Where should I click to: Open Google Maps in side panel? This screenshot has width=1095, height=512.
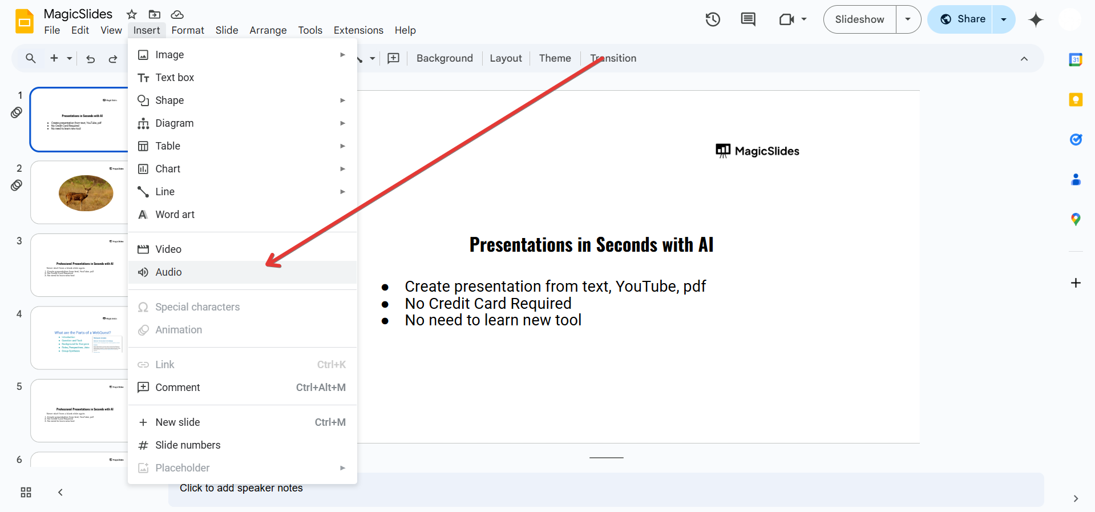click(1076, 220)
